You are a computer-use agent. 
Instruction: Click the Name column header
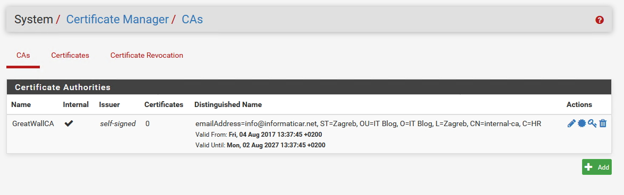point(21,105)
